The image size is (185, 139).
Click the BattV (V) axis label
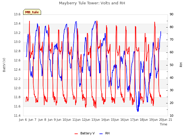4,65
